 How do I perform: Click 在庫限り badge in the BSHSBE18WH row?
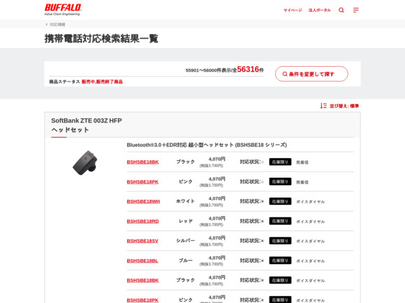280,201
